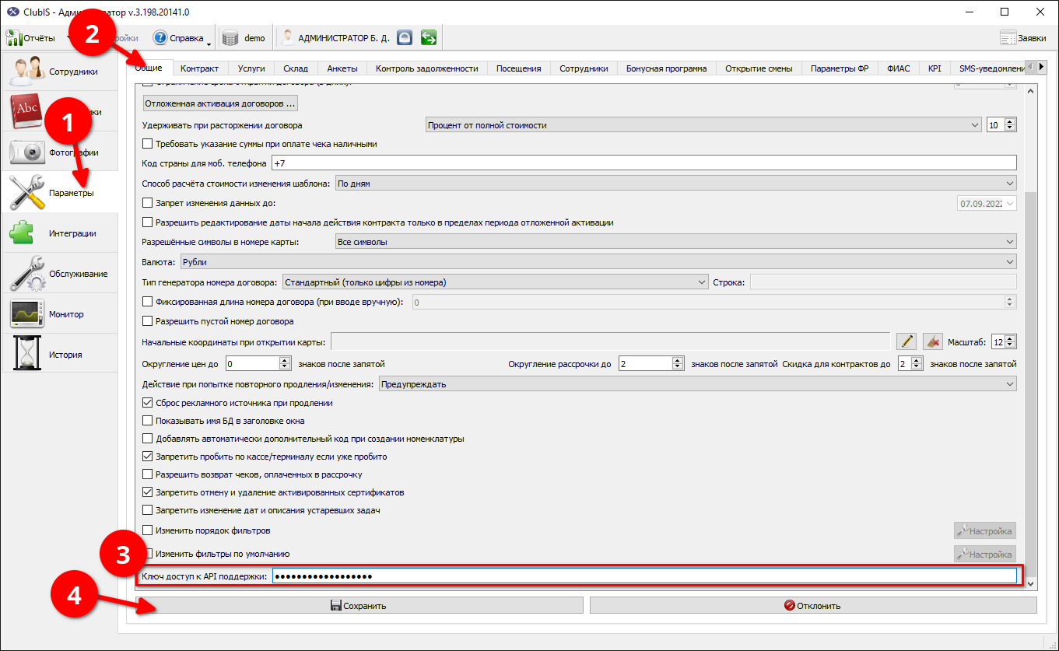Switch to the Контракт tab
This screenshot has height=651, width=1059.
click(x=200, y=68)
